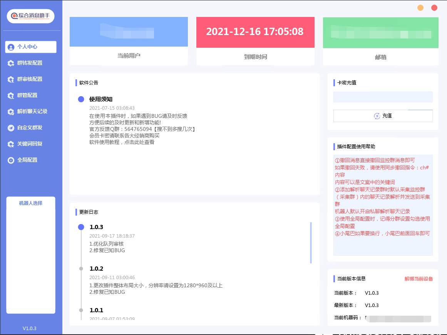Image resolution: width=447 pixels, height=335 pixels.
Task: Select the 1.0.2 timeline marker dot
Action: click(81, 269)
